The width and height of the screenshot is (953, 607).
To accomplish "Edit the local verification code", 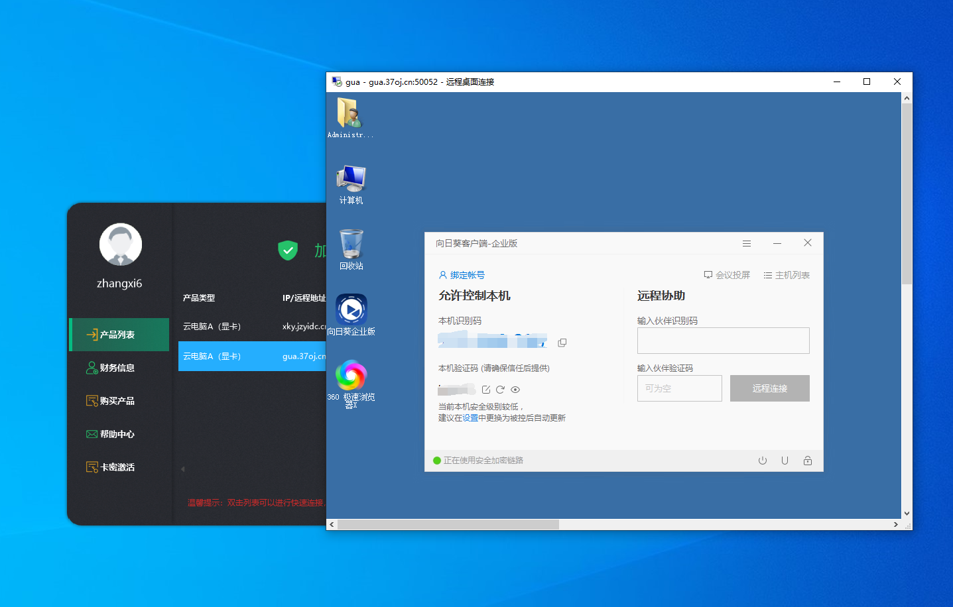I will 486,390.
